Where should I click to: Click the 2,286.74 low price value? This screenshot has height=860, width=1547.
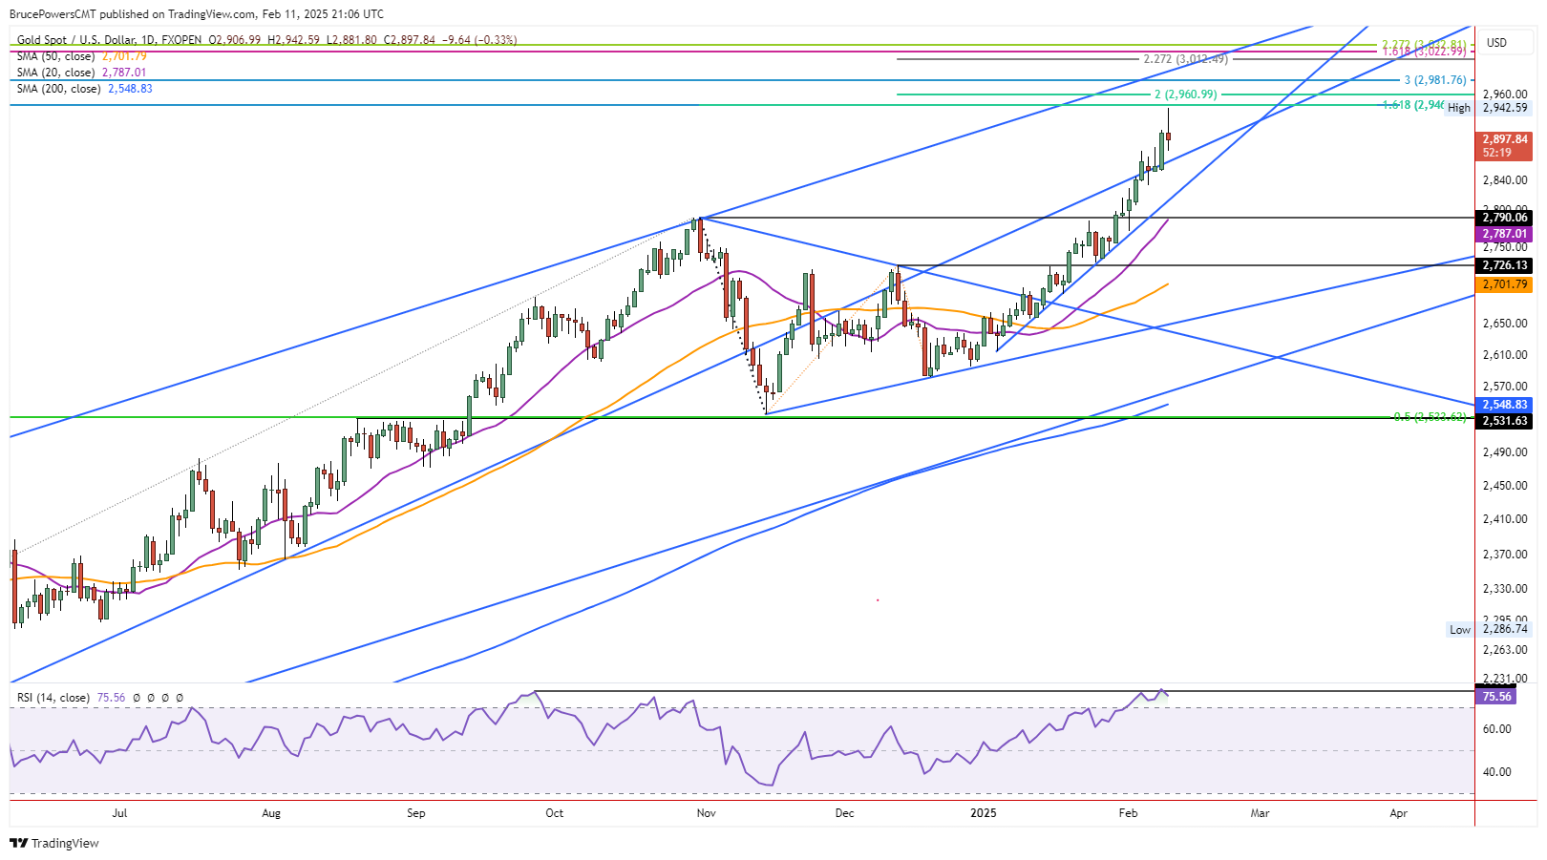coord(1505,630)
